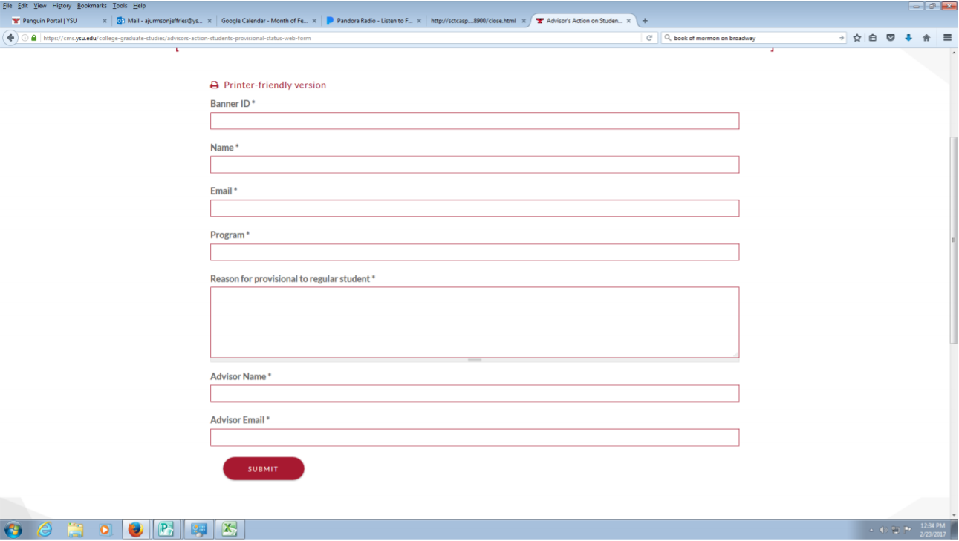Open the History menu
959x541 pixels.
62,6
